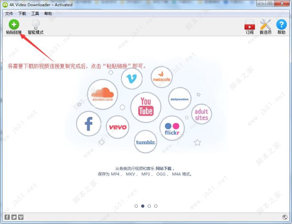Open the Help (帮助) menu in menu bar
The image size is (292, 224).
(48, 14)
